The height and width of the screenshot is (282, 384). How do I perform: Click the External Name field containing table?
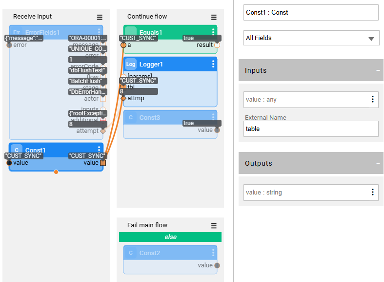click(311, 129)
